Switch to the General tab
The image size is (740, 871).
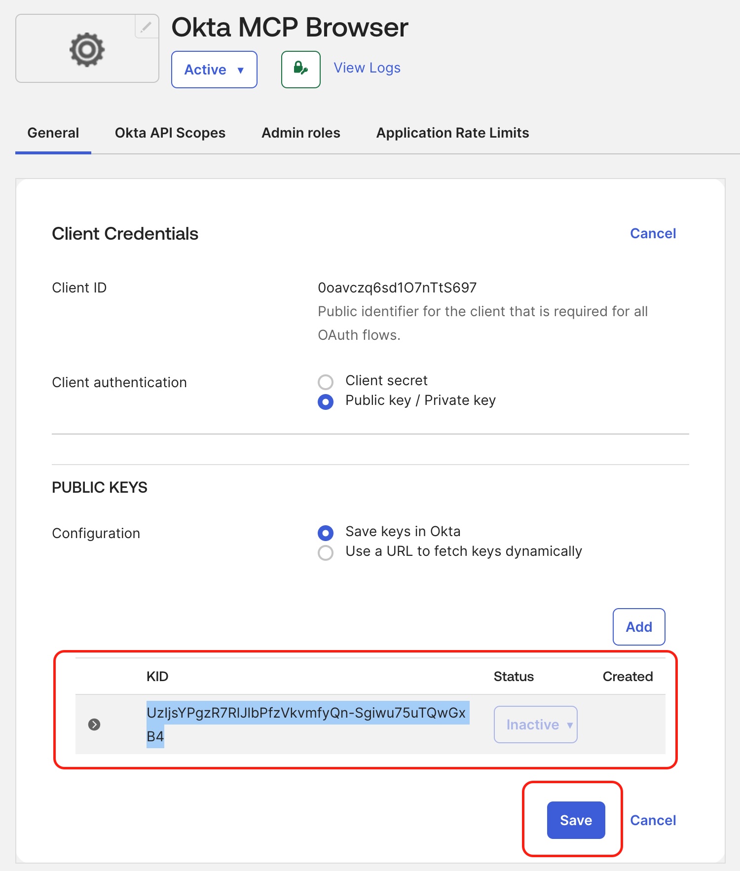pos(53,133)
